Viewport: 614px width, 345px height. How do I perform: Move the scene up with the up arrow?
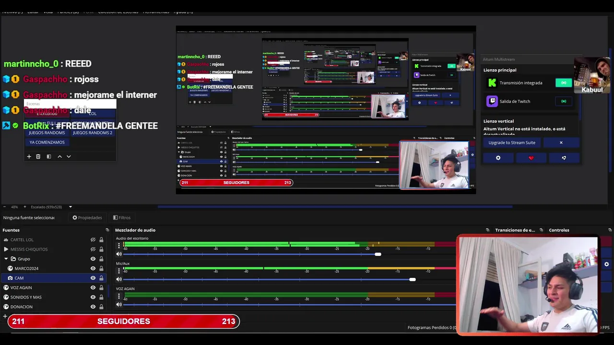59,157
